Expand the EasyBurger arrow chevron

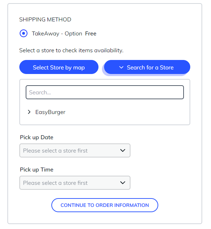click(x=29, y=112)
